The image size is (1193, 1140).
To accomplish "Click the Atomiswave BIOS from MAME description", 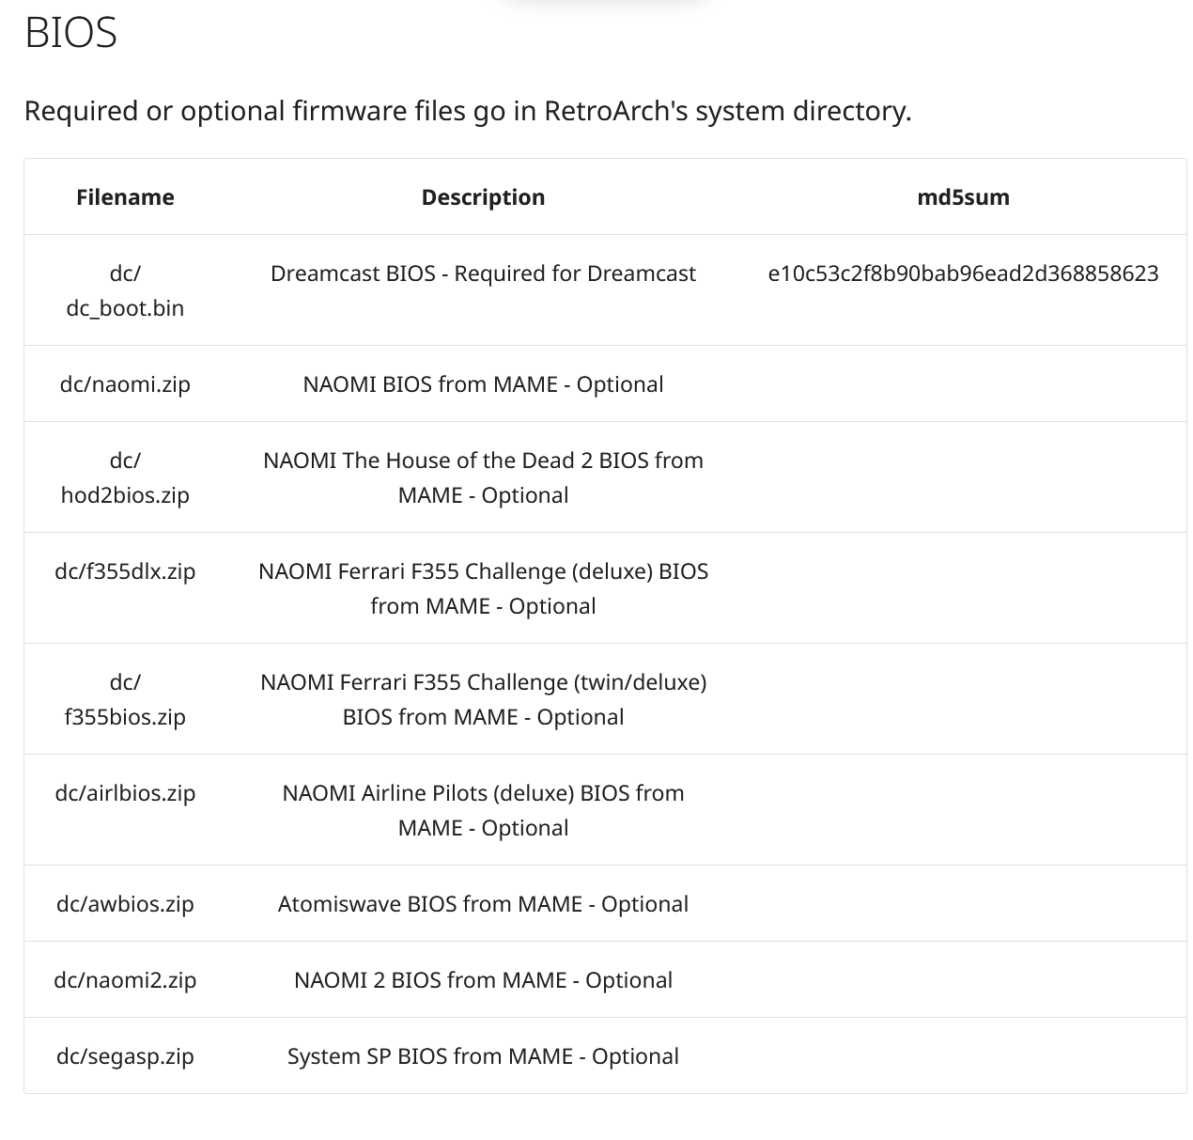I will (483, 904).
